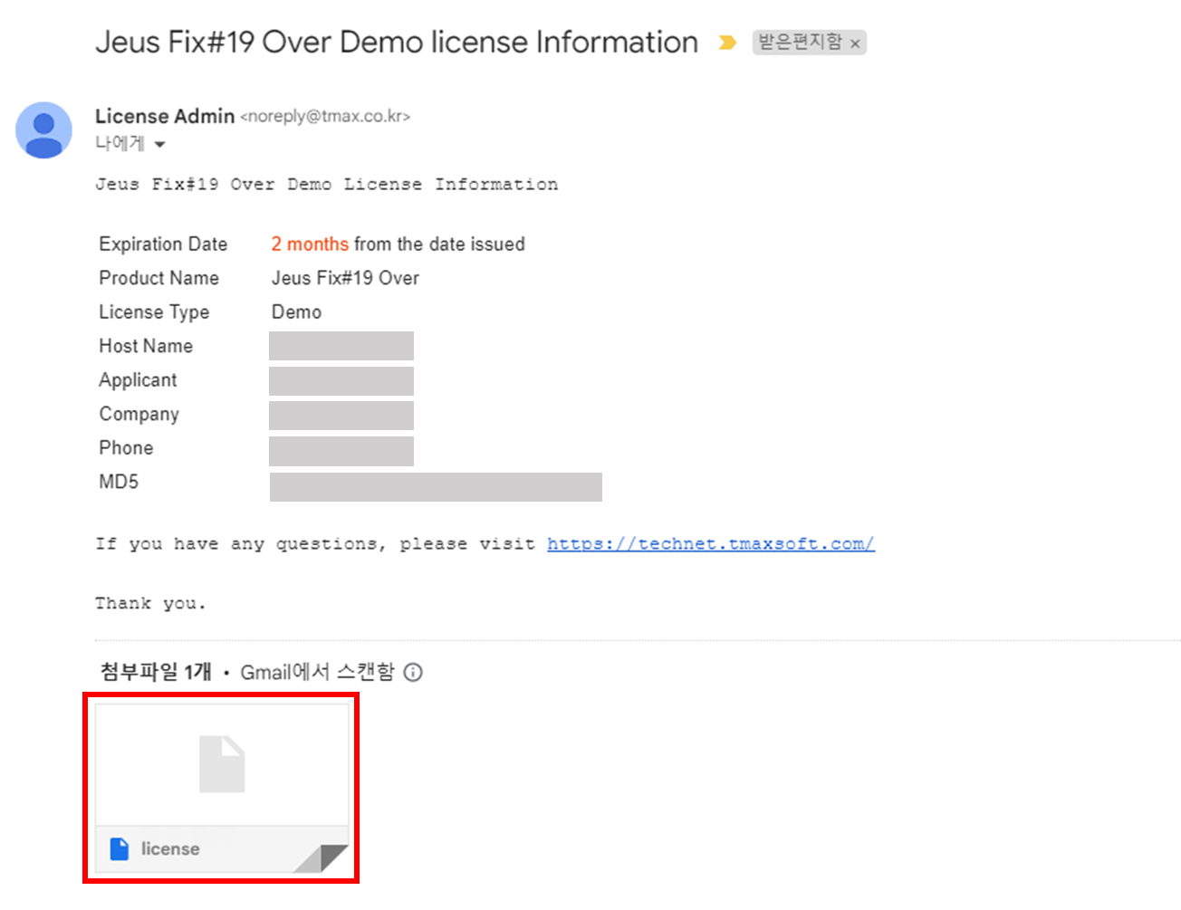Click the email subject heading text

click(397, 42)
